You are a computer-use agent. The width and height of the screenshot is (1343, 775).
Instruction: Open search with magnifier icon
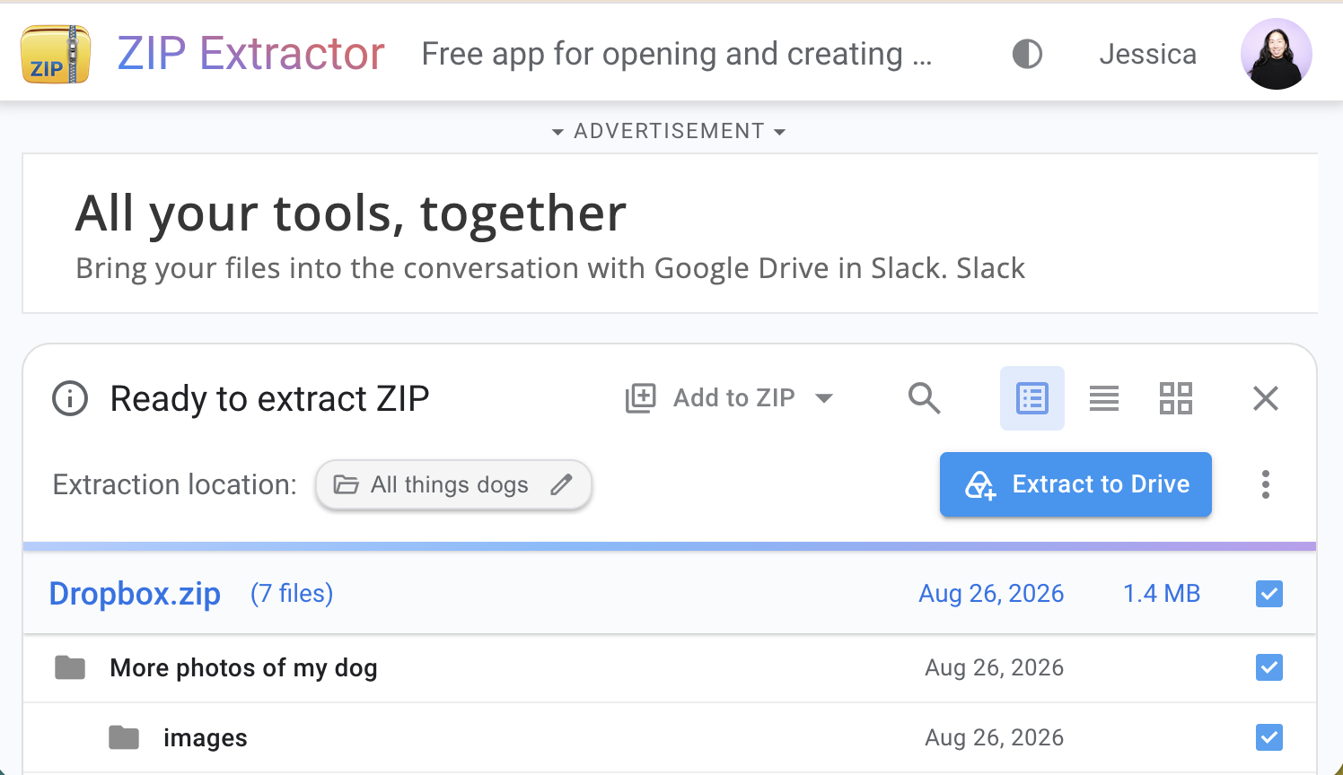[x=924, y=398]
